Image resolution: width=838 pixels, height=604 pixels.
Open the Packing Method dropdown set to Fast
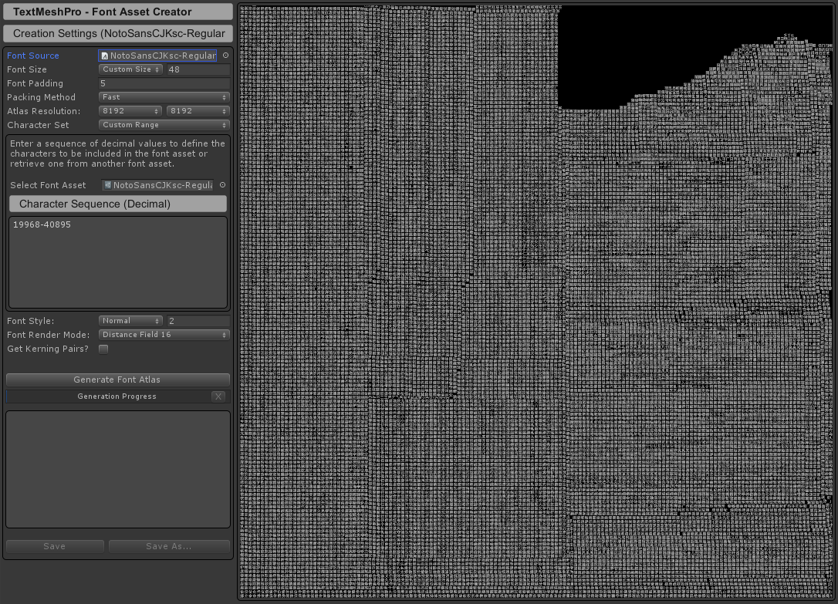coord(164,96)
